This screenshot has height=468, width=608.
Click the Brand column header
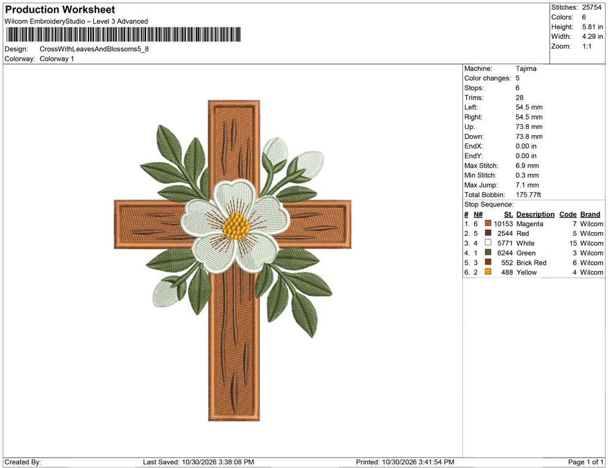pyautogui.click(x=590, y=214)
